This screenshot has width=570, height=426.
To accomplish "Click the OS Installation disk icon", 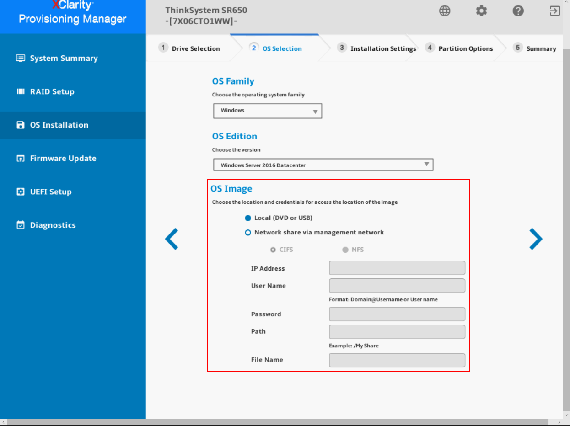I will pyautogui.click(x=21, y=125).
